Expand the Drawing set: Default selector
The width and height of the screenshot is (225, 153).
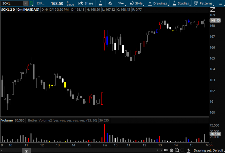click(209, 150)
